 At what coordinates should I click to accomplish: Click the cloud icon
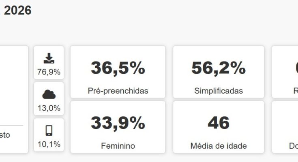coord(49,95)
